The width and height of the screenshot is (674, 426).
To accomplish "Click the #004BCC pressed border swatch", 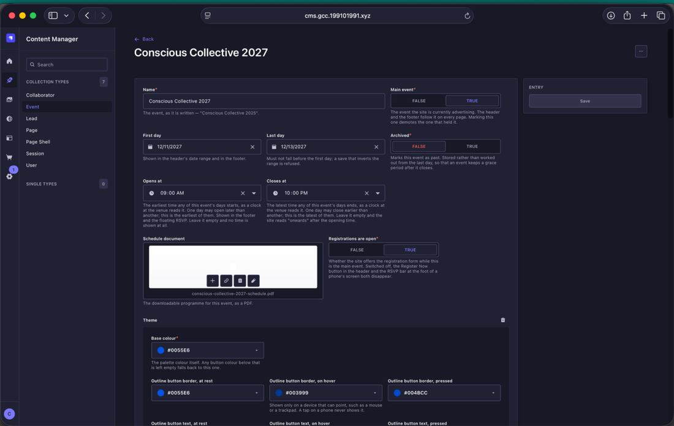I will pyautogui.click(x=397, y=393).
